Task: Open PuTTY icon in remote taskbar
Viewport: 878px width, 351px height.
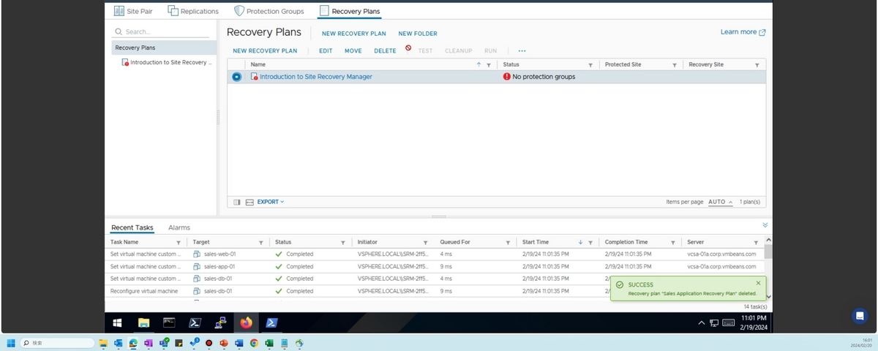Action: 220,322
